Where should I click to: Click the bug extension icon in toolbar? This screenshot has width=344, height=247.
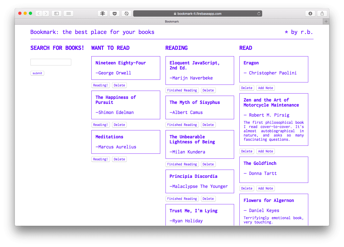point(103,14)
